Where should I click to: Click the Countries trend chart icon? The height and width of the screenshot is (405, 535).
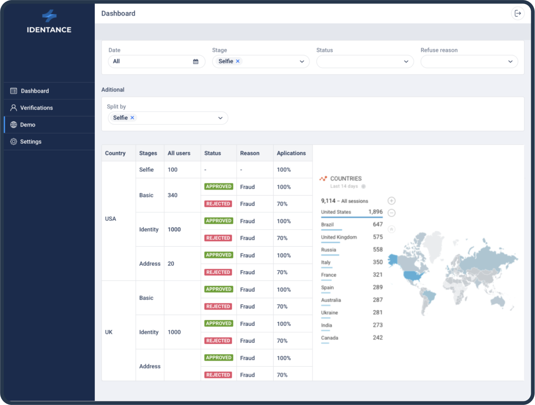click(323, 179)
